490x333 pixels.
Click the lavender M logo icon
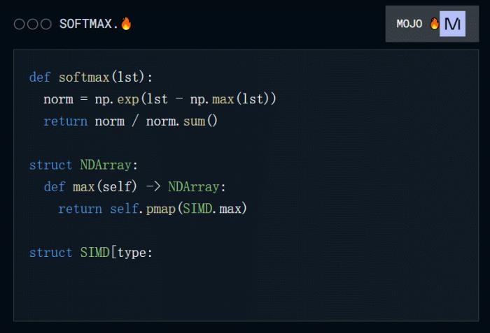[452, 24]
